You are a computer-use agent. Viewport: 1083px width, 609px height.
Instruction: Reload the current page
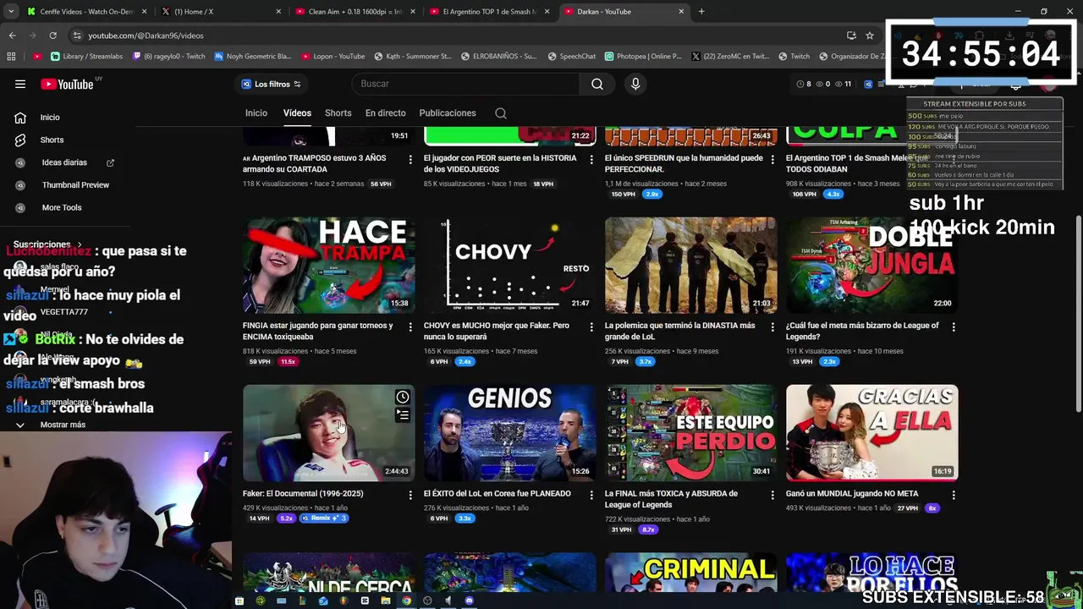52,36
